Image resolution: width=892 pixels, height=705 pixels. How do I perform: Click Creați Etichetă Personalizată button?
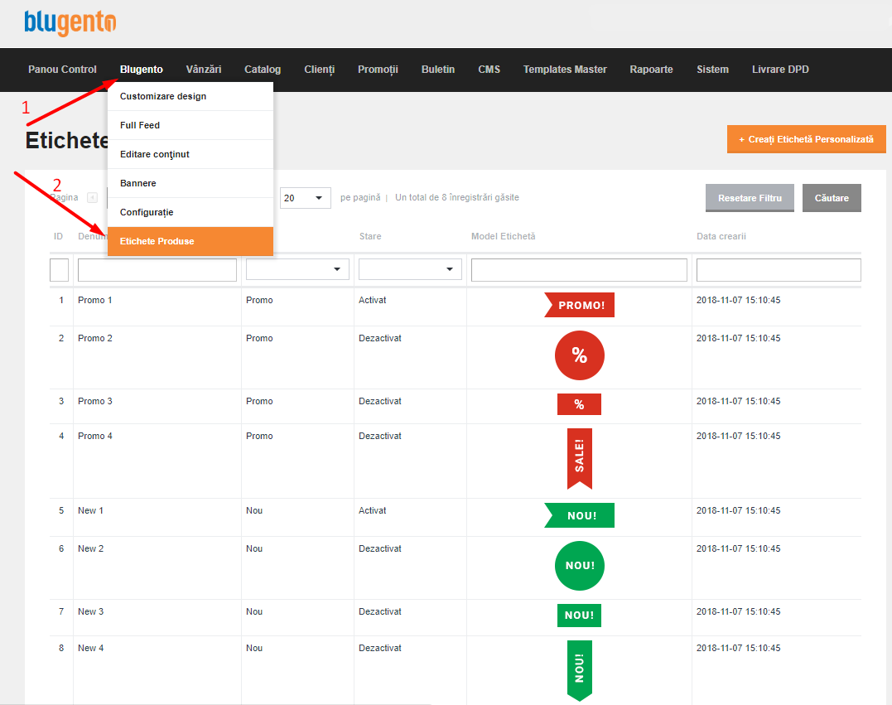pos(806,139)
